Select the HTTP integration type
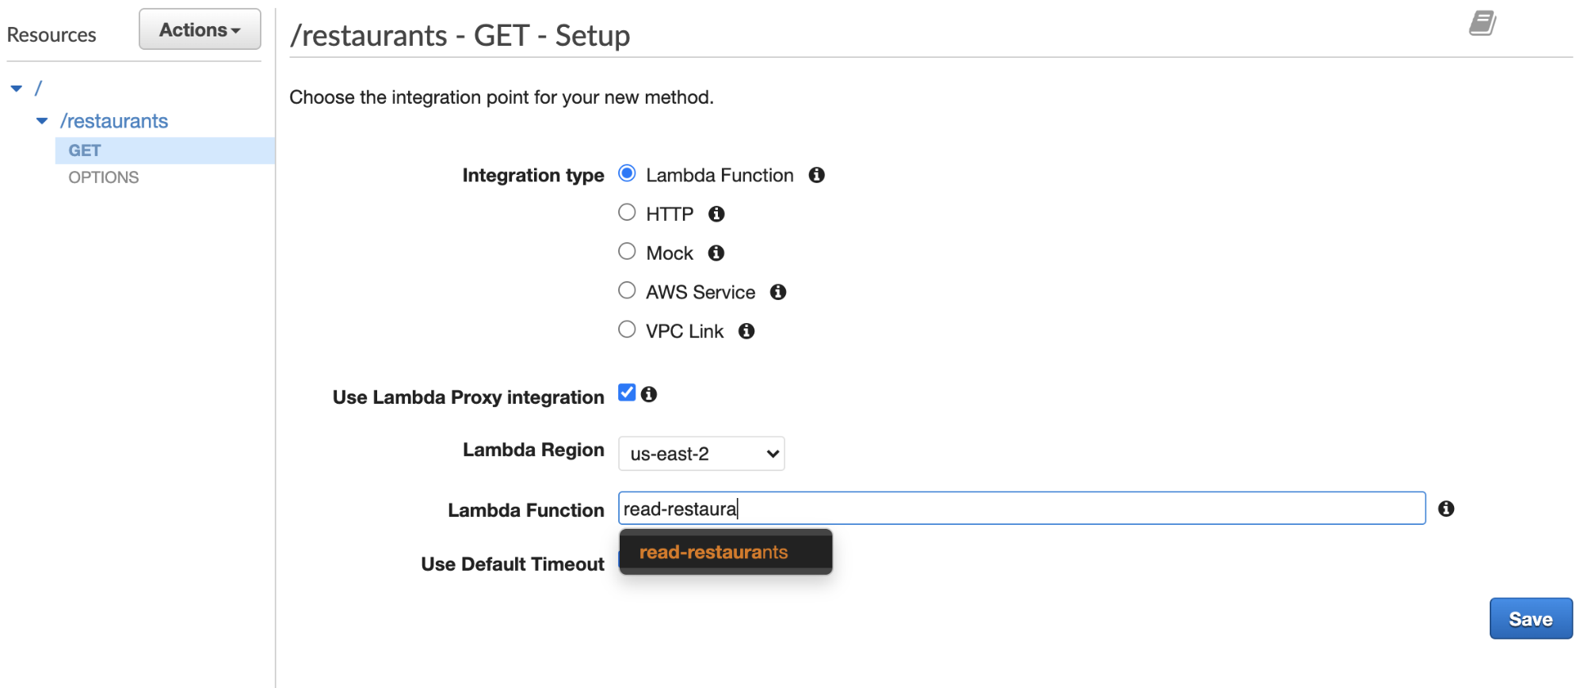The width and height of the screenshot is (1584, 688). (627, 211)
